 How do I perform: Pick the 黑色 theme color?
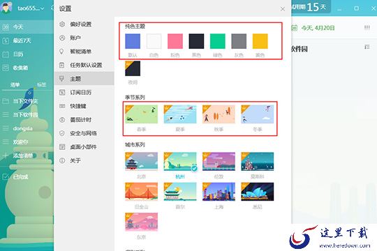(196, 41)
